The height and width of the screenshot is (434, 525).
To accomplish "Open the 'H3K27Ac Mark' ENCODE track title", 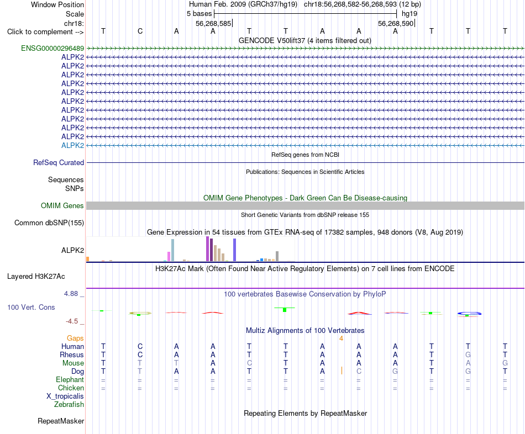I will point(305,269).
